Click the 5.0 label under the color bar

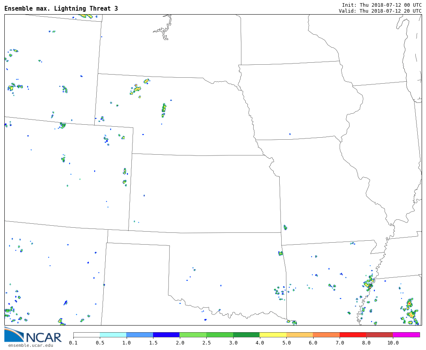click(x=286, y=343)
